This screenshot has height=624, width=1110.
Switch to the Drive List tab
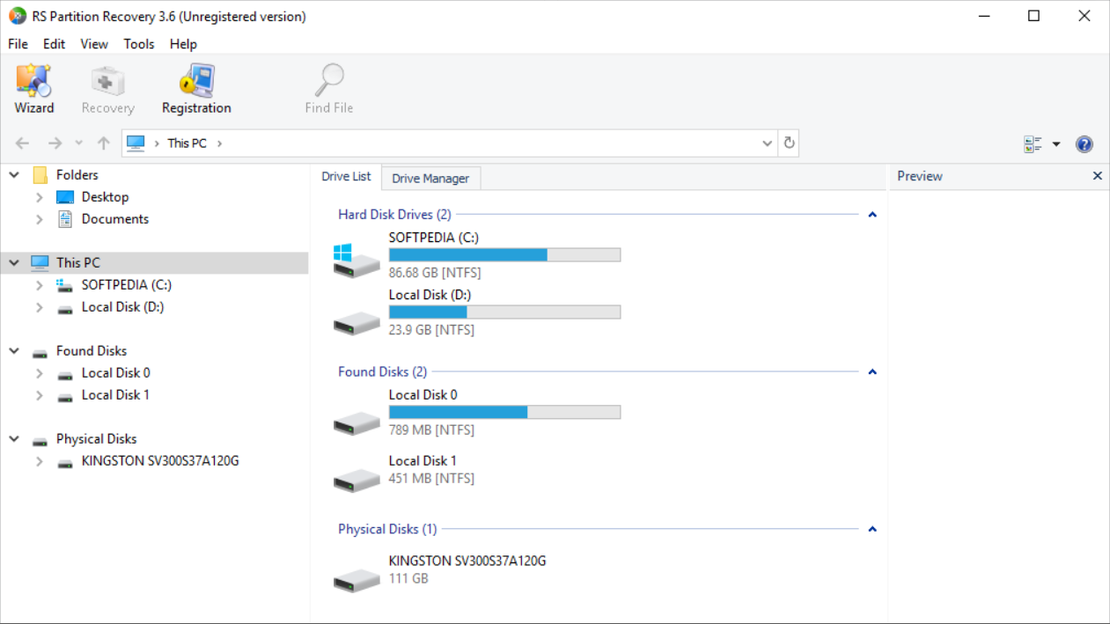click(346, 176)
